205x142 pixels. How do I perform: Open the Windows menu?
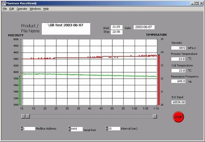35,9
